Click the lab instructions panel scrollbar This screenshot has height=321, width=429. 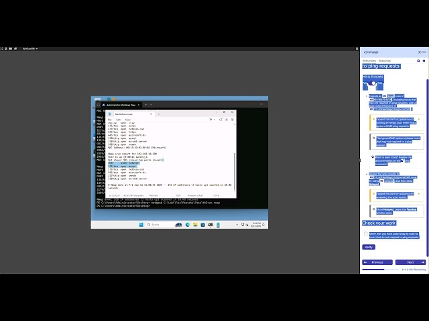coord(428,169)
